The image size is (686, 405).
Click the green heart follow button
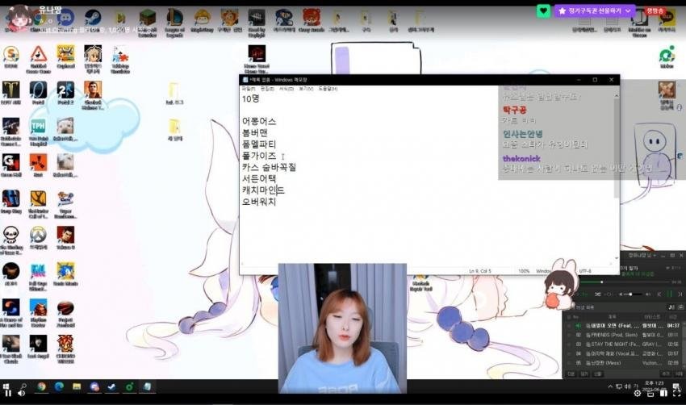(x=543, y=11)
